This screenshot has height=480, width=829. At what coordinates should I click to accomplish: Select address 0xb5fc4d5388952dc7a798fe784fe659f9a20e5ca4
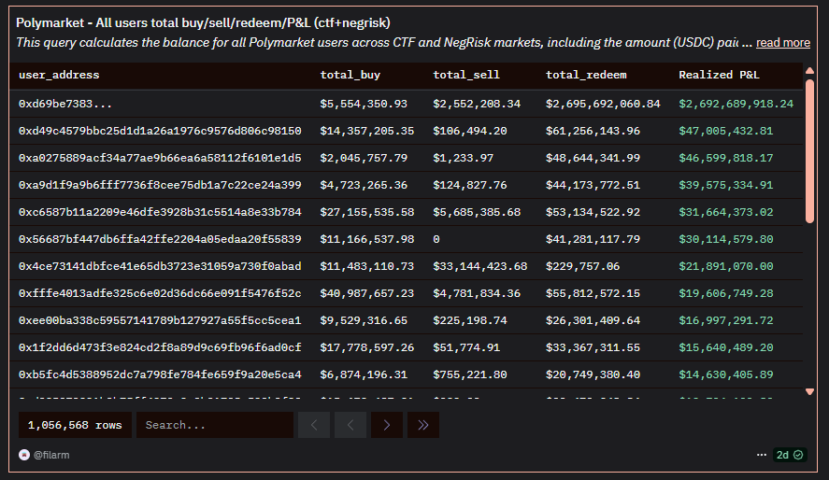tap(160, 374)
